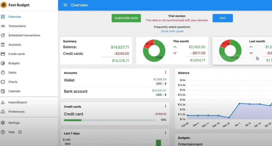Click the $14,627.71 balance value

pyautogui.click(x=120, y=47)
